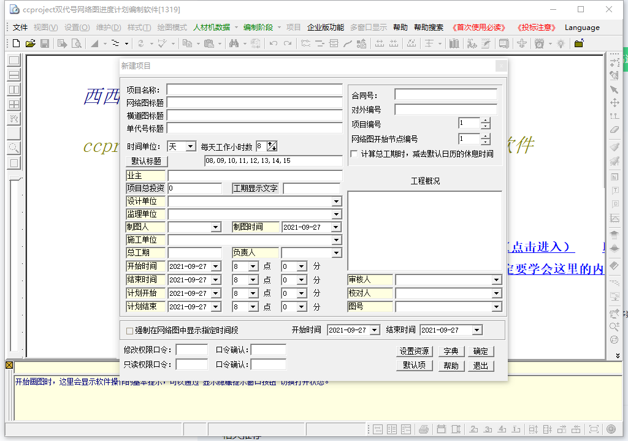Check force display specified time period
Screen dimensions: 628x441
(x=129, y=331)
